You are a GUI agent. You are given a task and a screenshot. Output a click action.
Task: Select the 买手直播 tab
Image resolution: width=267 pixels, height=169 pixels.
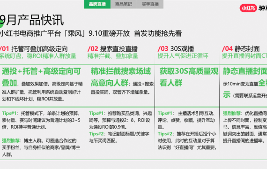150,4
